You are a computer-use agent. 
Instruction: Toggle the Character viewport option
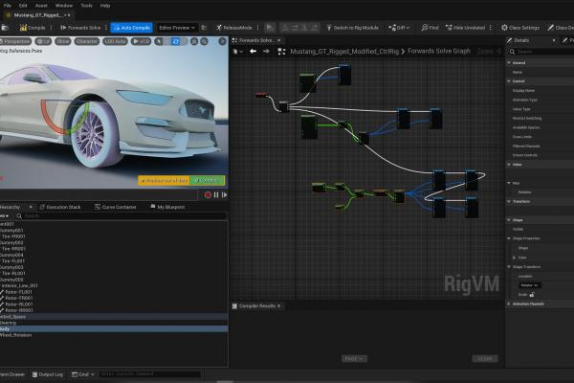coord(87,42)
